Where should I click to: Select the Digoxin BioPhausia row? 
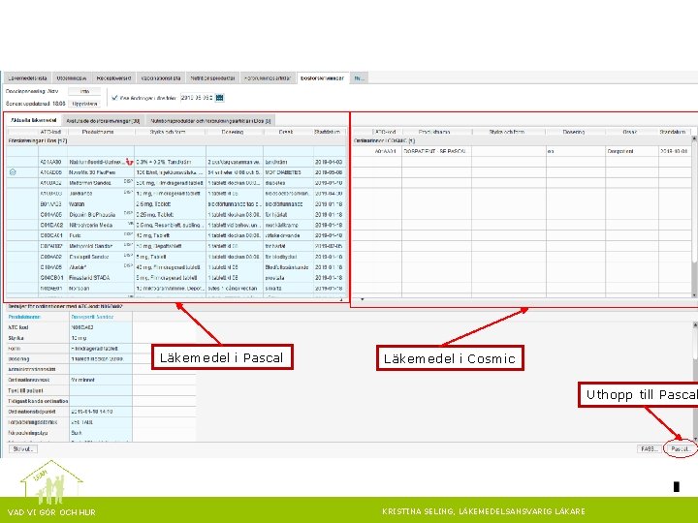(x=176, y=214)
